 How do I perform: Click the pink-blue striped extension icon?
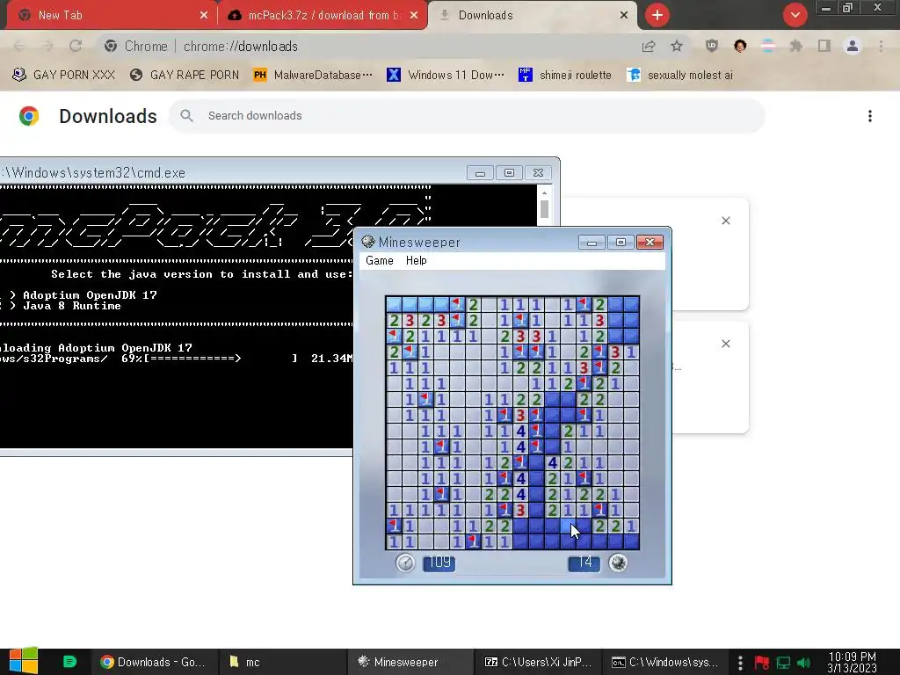pyautogui.click(x=768, y=46)
